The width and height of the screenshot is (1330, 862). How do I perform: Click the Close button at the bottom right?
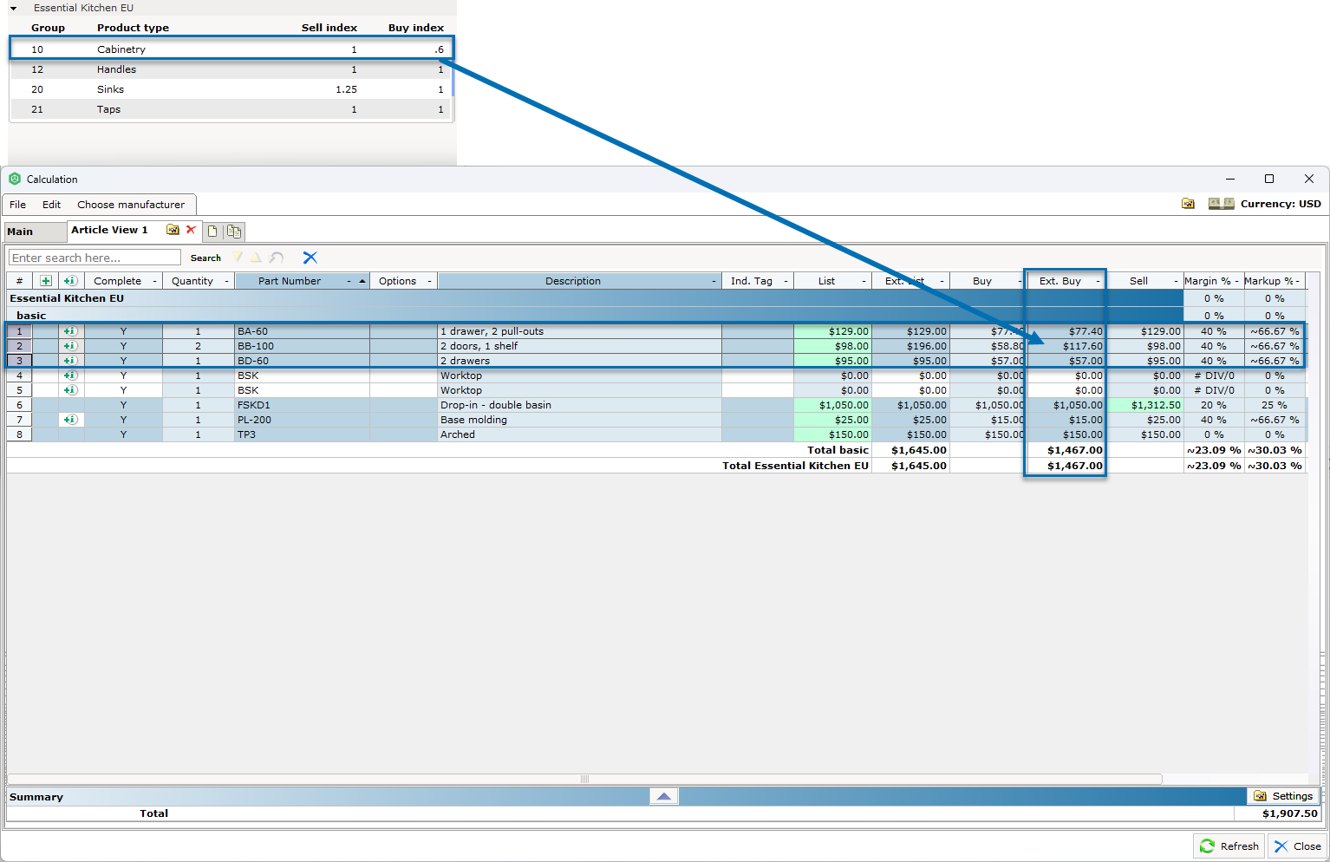click(1298, 846)
